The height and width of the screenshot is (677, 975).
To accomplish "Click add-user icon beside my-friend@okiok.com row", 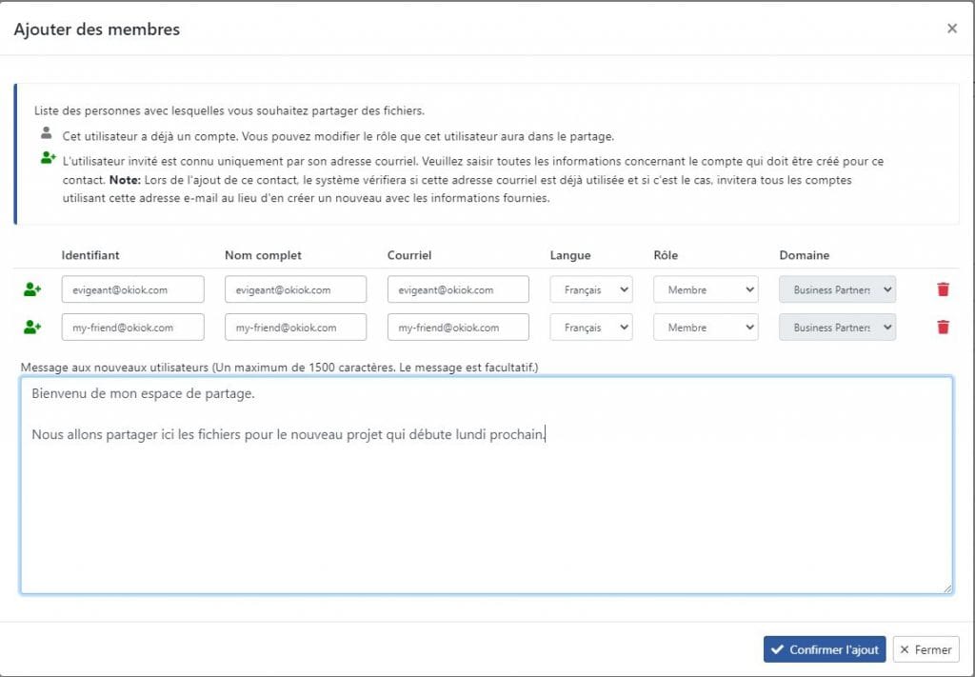I will (32, 327).
